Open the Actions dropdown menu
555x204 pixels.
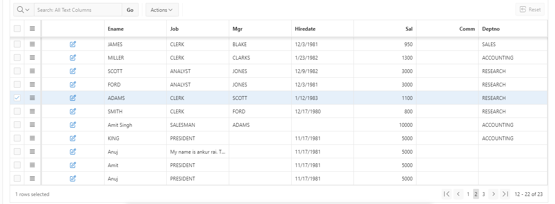pos(162,10)
